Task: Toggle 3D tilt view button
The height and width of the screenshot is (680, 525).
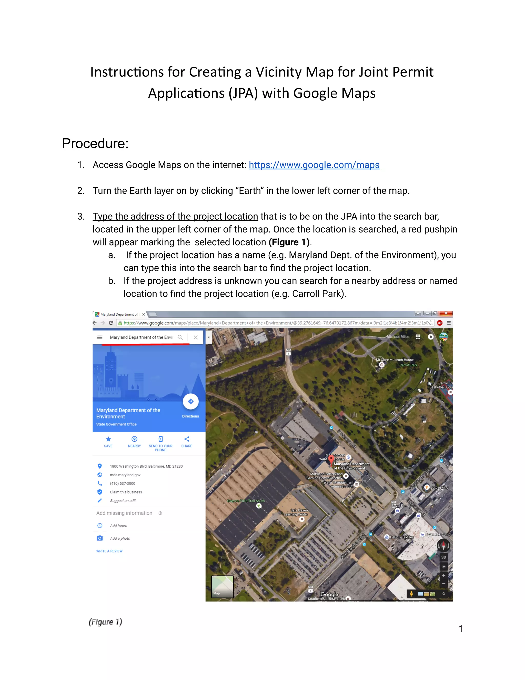Action: 443,557
